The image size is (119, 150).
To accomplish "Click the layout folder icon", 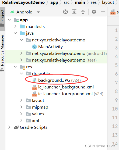I will point(29,101).
